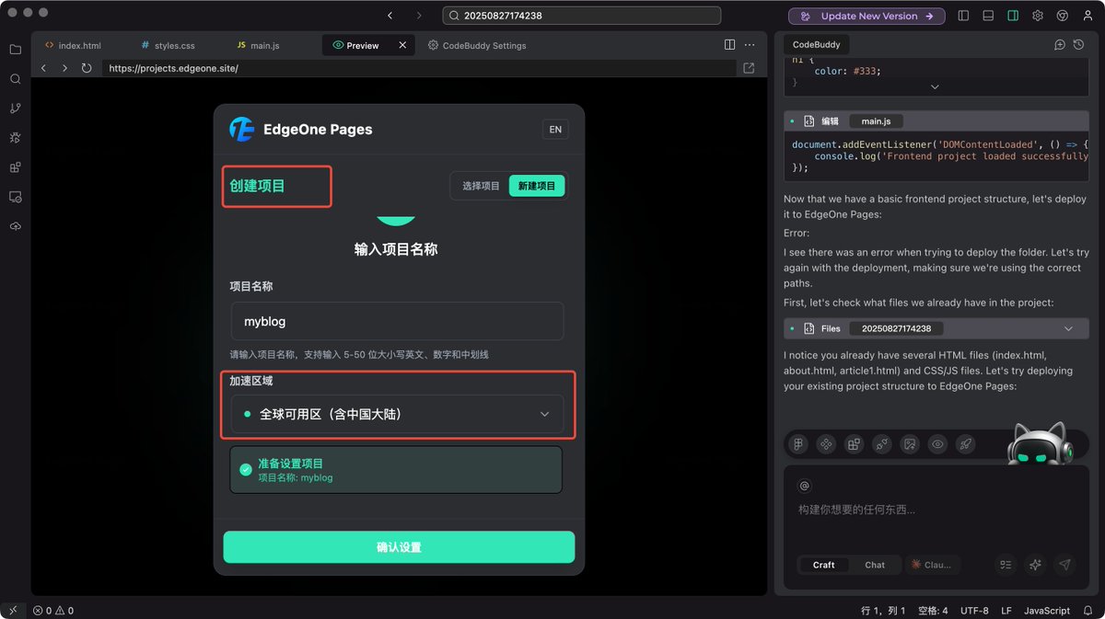Open settings gear in title bar
This screenshot has width=1105, height=619.
1038,16
